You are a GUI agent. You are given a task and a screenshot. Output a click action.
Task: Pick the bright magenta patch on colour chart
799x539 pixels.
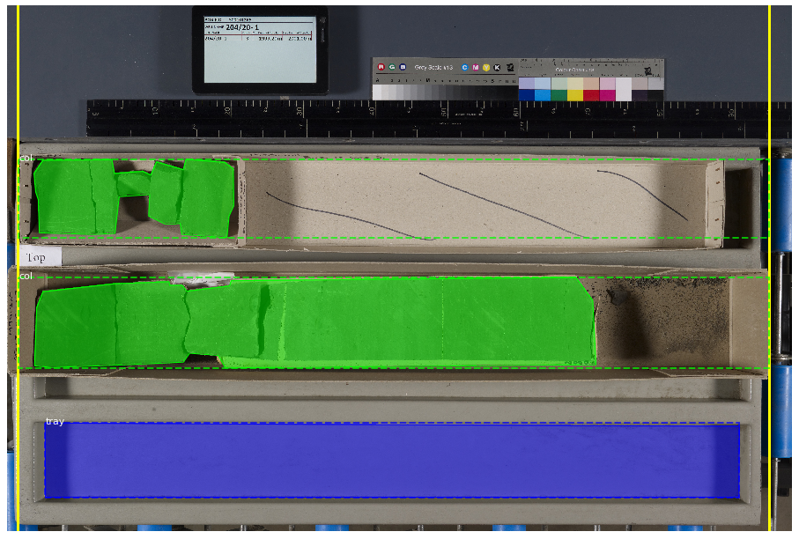pos(608,95)
